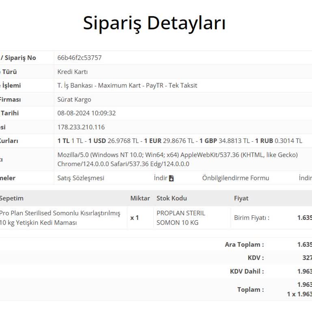Download the Satış Sözleşmesi document
The height and width of the screenshot is (312, 312).
pos(164,178)
